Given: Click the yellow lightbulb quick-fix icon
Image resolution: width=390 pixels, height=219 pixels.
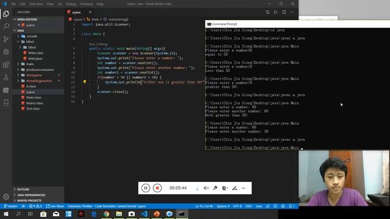Looking at the screenshot, I should coord(85,82).
